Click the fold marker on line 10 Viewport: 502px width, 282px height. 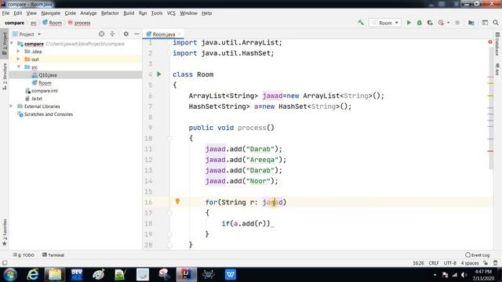coord(169,139)
